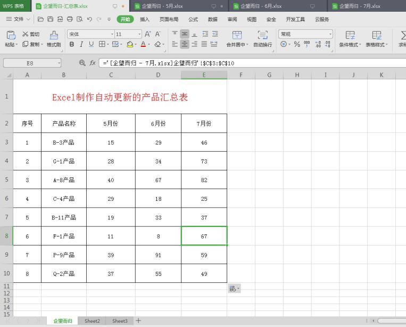Click the font color A icon
The height and width of the screenshot is (327, 406).
coord(143,44)
